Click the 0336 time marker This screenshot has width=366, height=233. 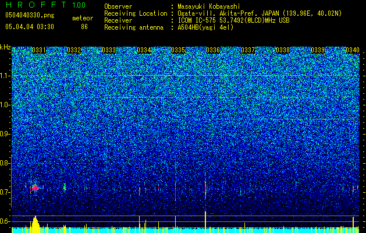213,50
